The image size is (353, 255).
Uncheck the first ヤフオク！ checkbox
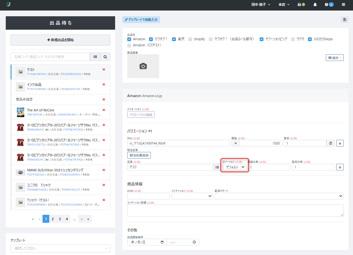pyautogui.click(x=151, y=39)
